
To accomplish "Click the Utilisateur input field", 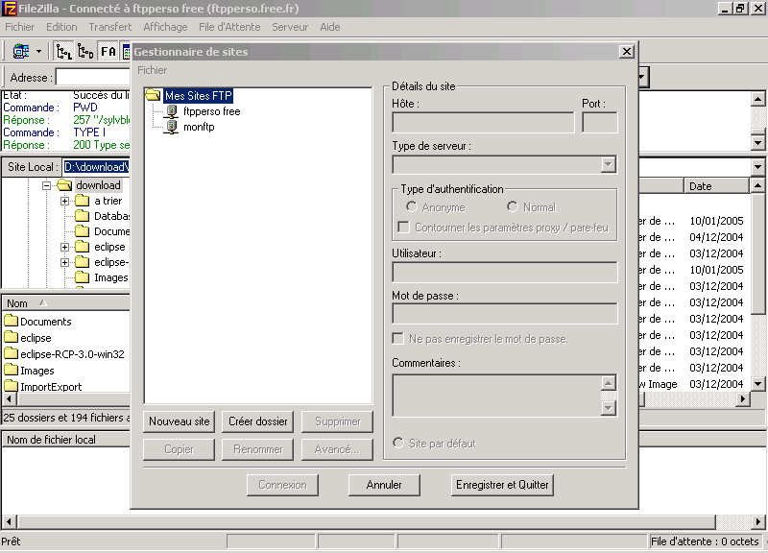I will [505, 273].
